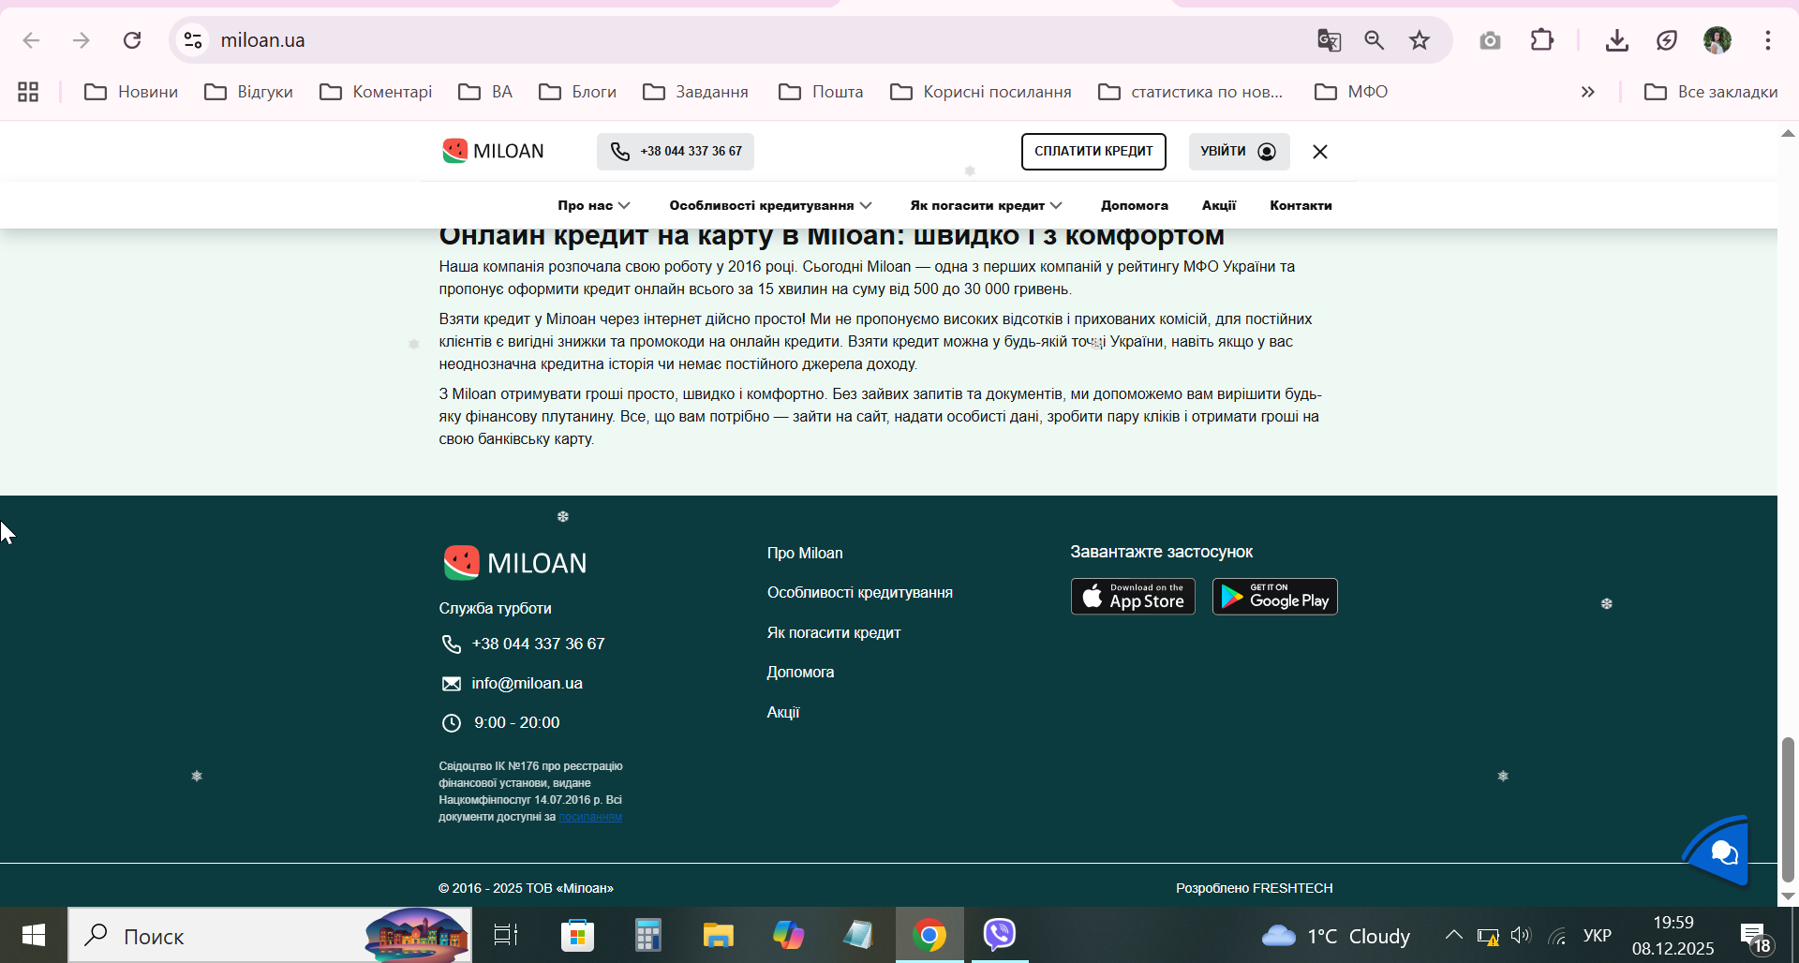Open the Завдання bookmarks folder
Screen dimensions: 1799x963
tap(696, 92)
